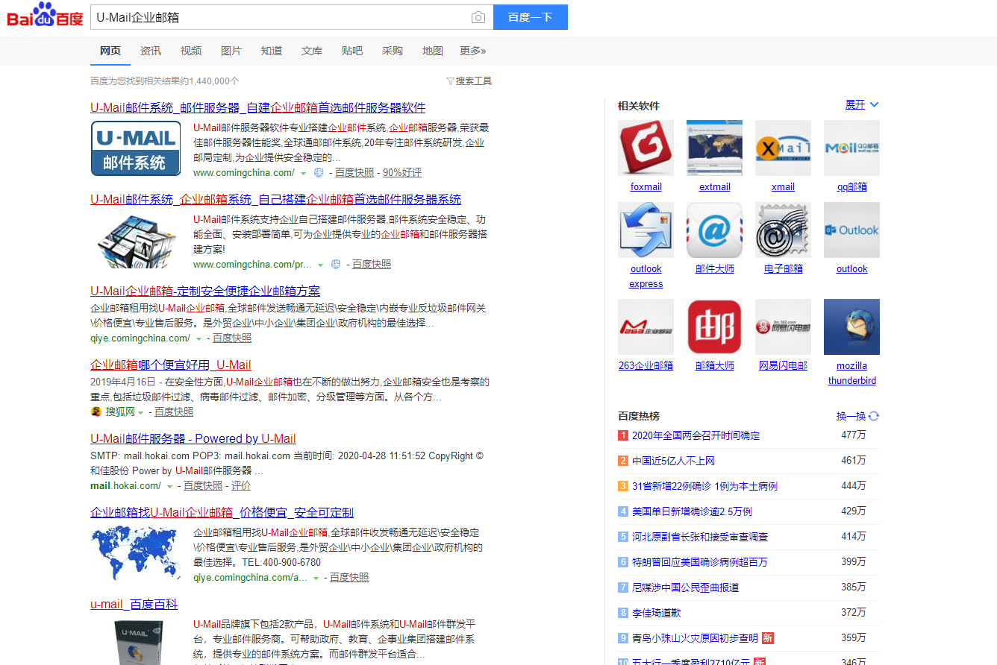Expand the 相关软件 section with 展开
The width and height of the screenshot is (997, 665).
(862, 104)
